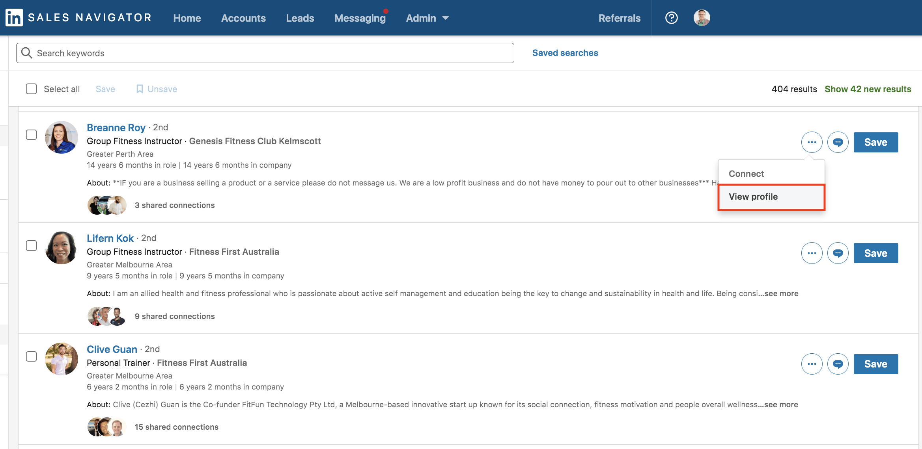Select the Lifern Kok result checkbox
Image resolution: width=922 pixels, height=449 pixels.
[x=31, y=245]
